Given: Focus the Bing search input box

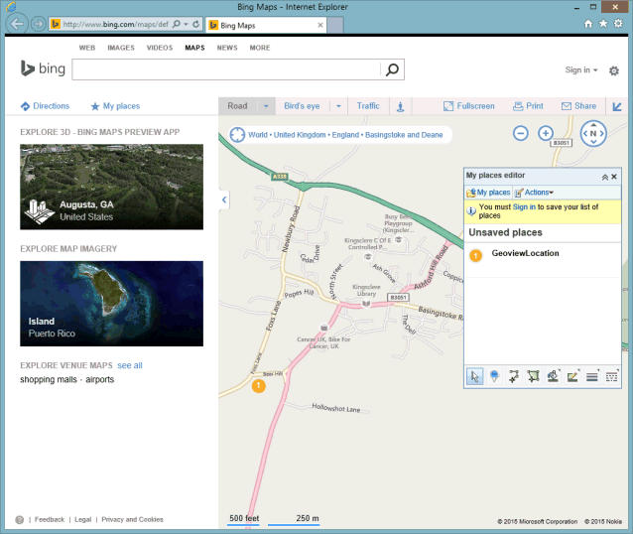Looking at the screenshot, I should point(226,69).
